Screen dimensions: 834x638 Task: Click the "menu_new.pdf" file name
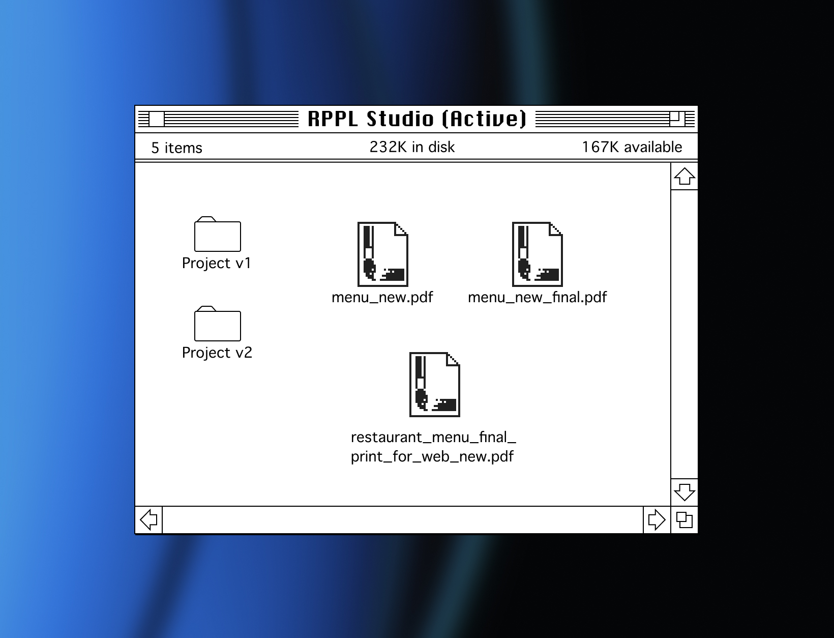(x=382, y=297)
